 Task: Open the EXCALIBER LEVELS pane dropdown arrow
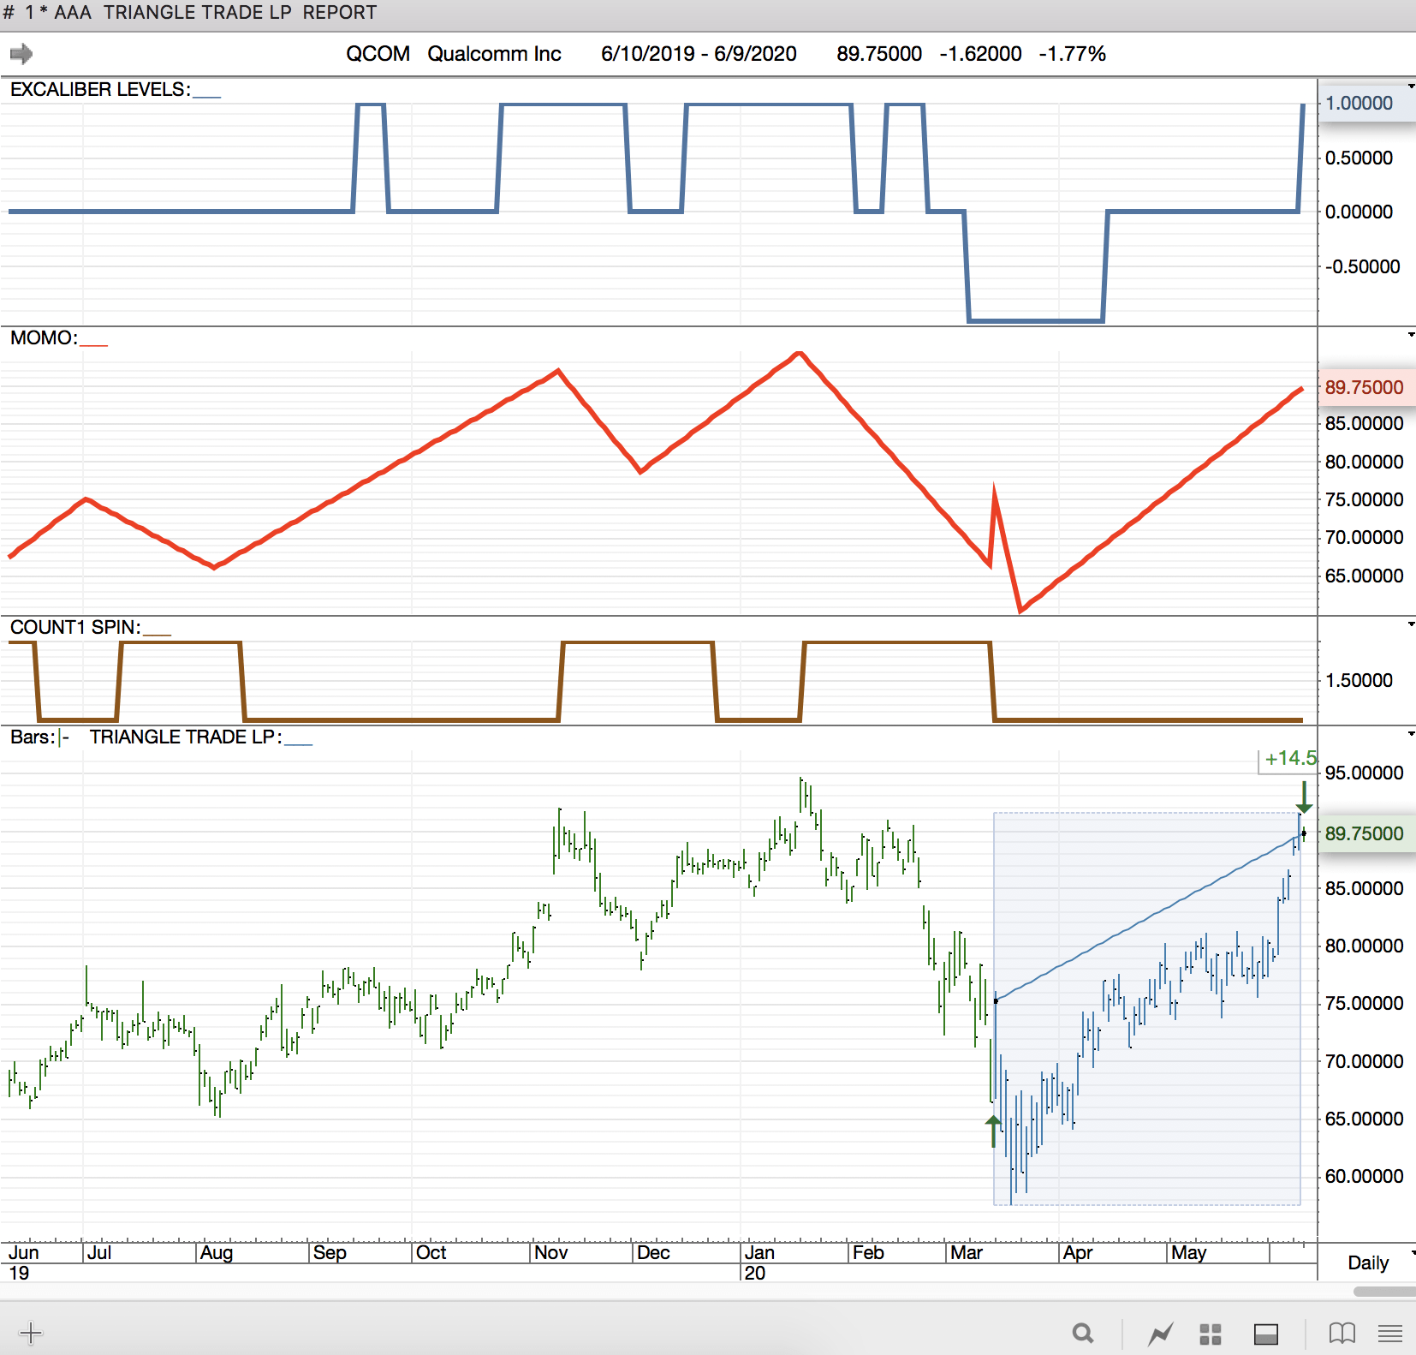click(x=1411, y=87)
